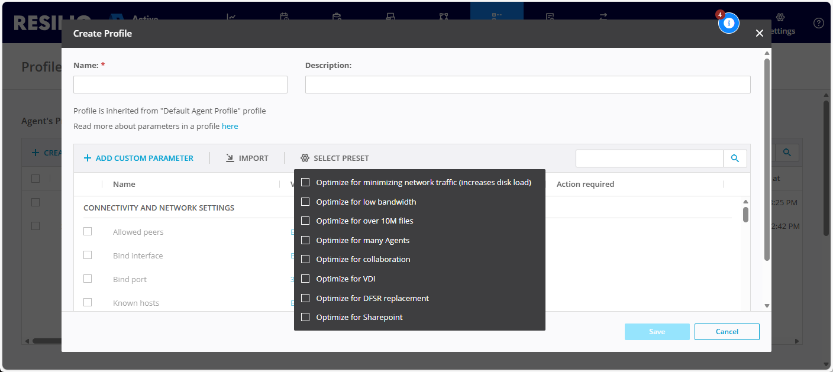Enable the Optimize for VDI checkbox

(x=305, y=279)
